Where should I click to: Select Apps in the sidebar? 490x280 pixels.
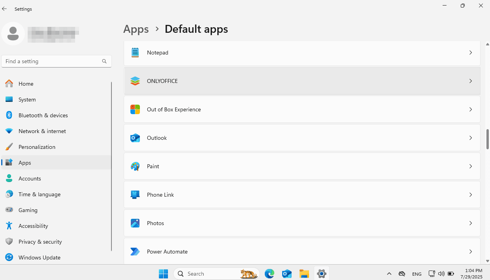[56, 163]
